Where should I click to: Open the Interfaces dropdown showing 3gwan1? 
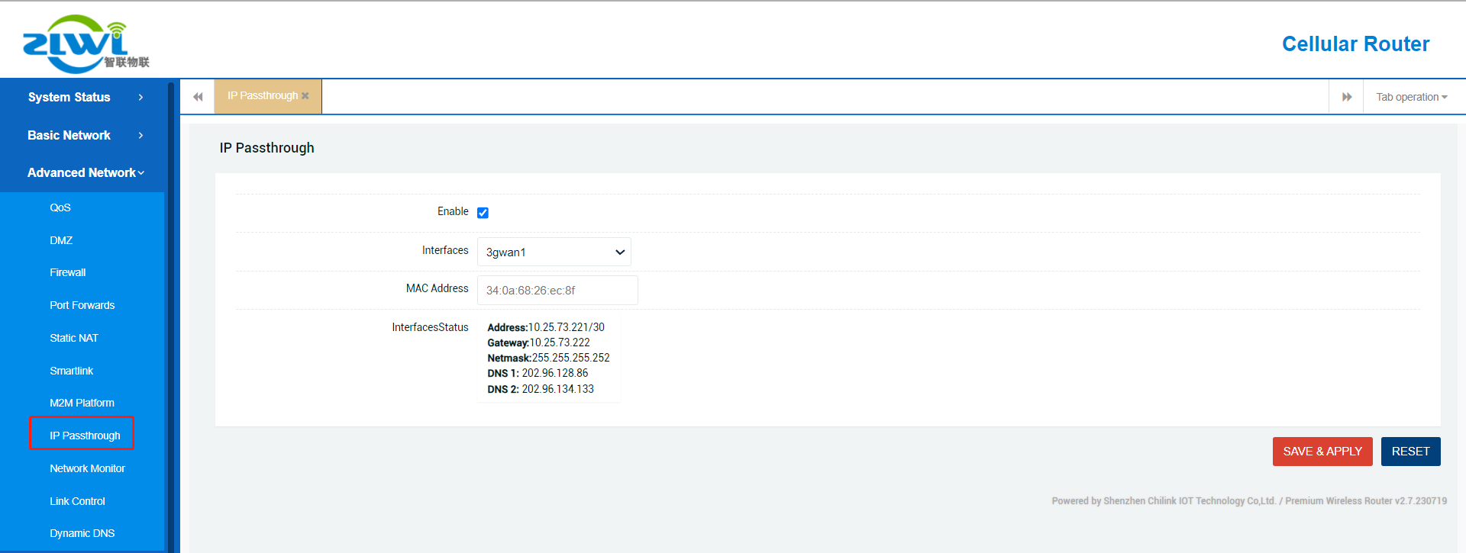(554, 252)
